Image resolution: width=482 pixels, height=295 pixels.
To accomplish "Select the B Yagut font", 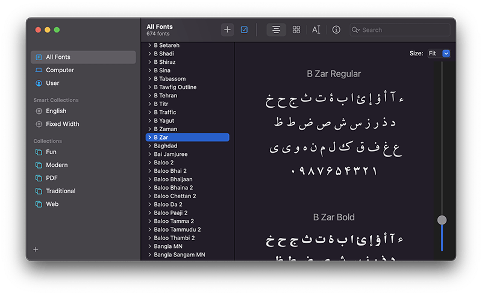I will tap(187, 120).
